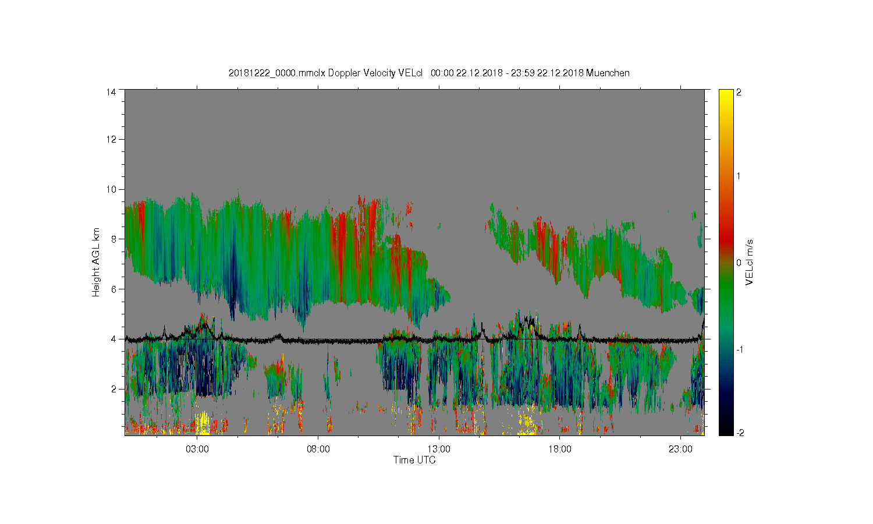The image size is (873, 524).
Task: Click the 13:00 time tick label
Action: (439, 449)
